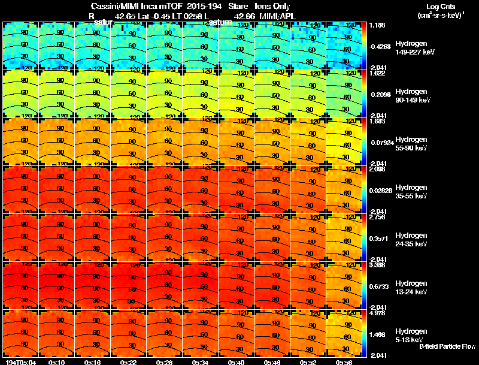Click the B-field Particle Flow caption

[x=447, y=346]
